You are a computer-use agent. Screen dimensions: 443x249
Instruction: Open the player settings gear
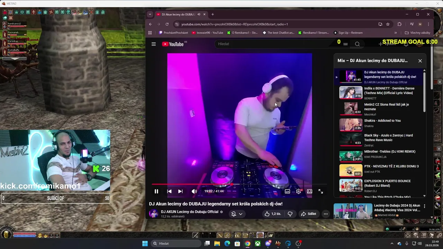pos(298,191)
